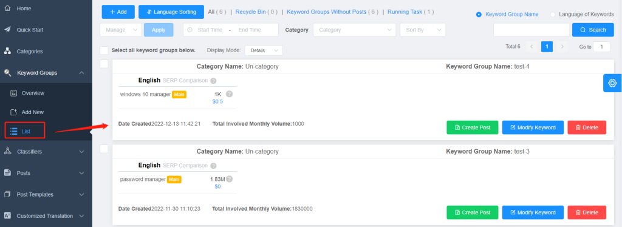This screenshot has width=622, height=227.
Task: Click the Go to page number field
Action: pos(601,47)
